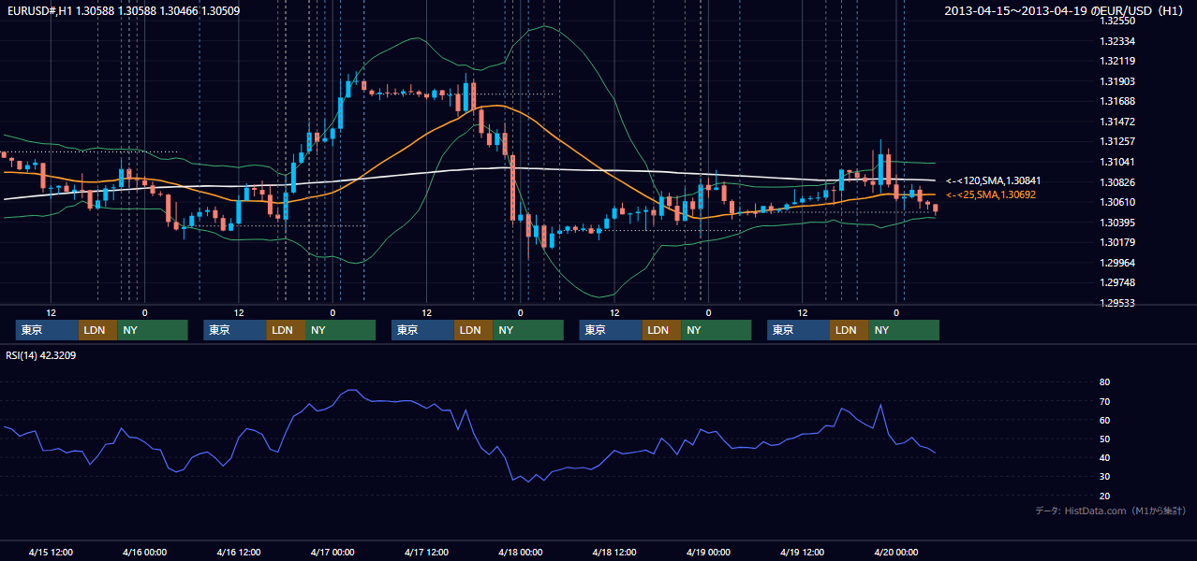Click the 4/19 00:00 time axis label

[x=708, y=553]
